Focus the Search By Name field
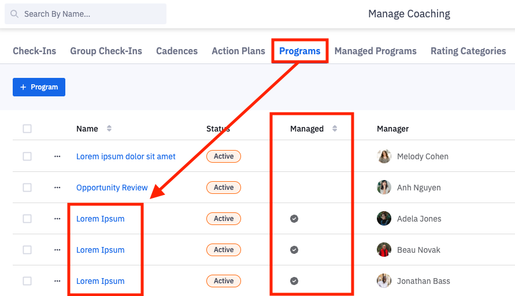 92,14
